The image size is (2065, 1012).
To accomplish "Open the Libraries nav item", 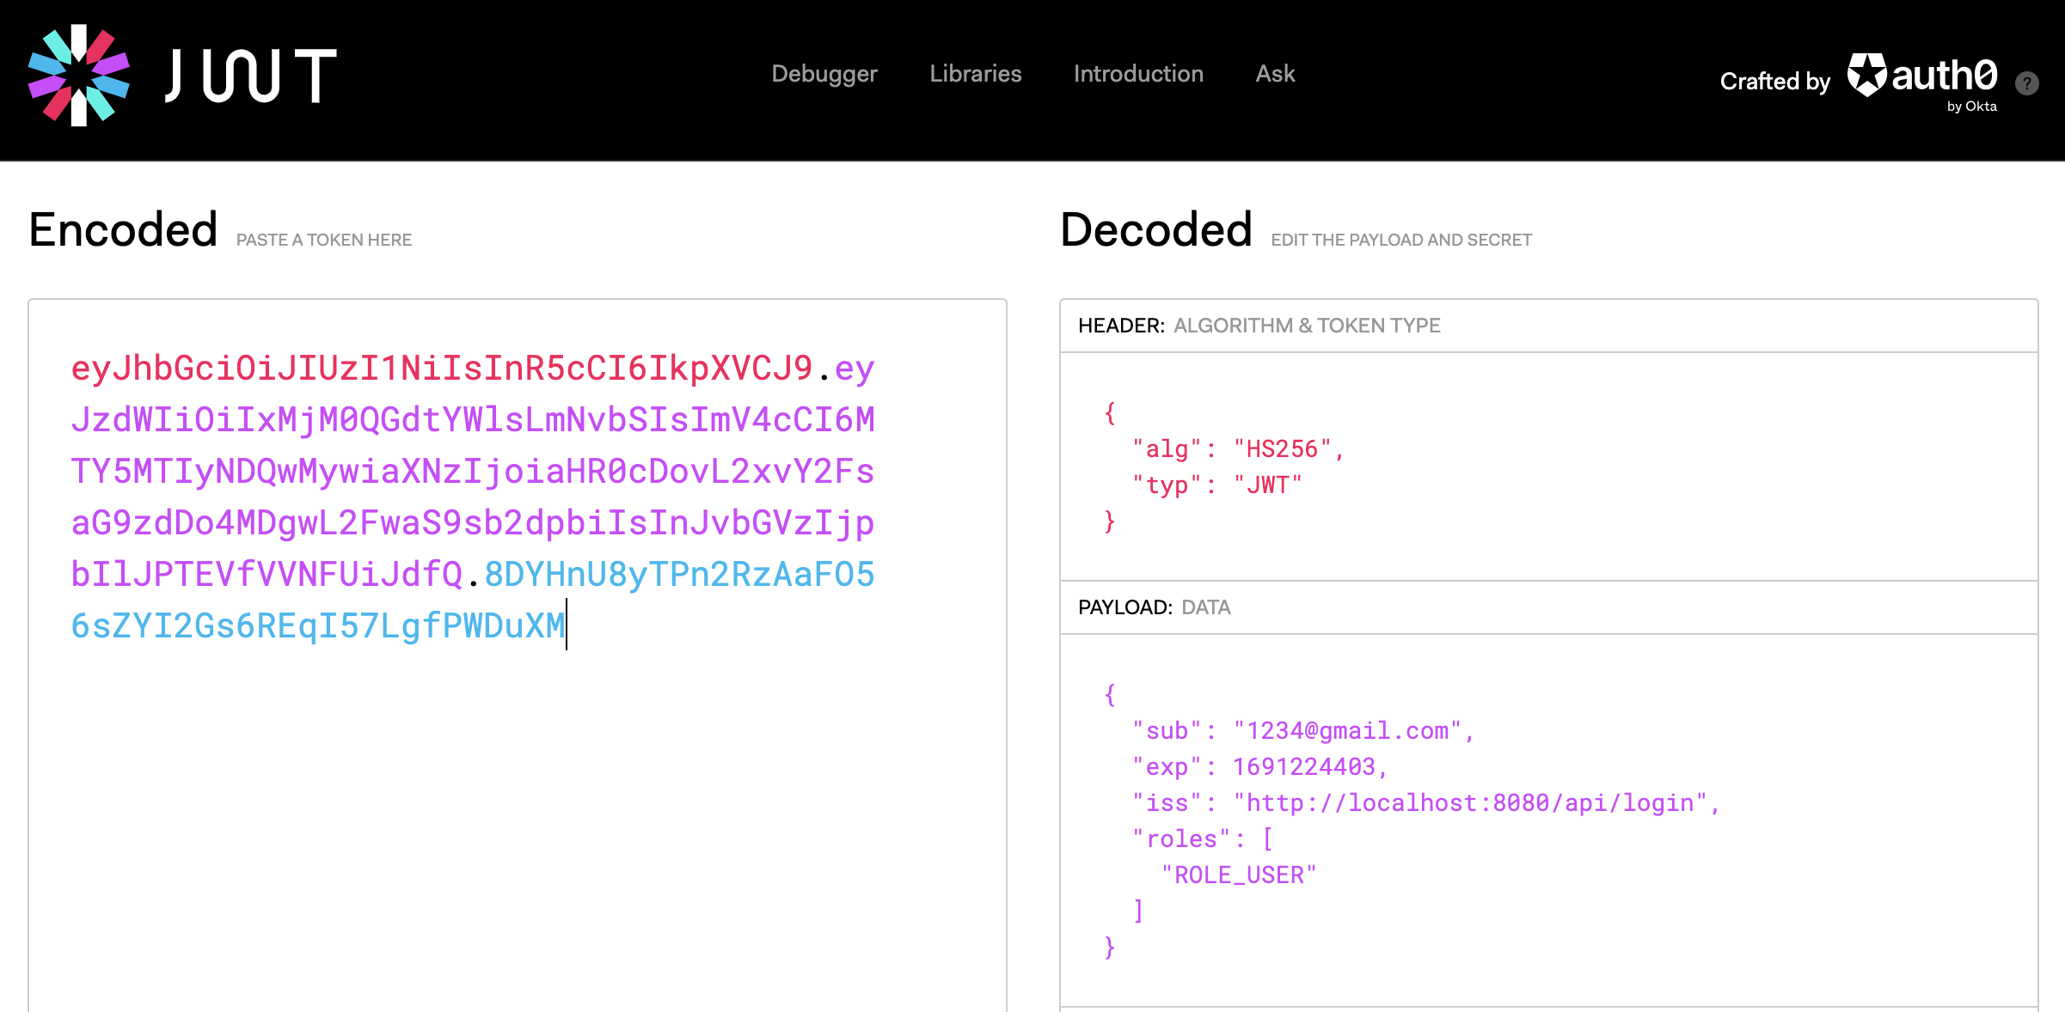I will coord(975,74).
